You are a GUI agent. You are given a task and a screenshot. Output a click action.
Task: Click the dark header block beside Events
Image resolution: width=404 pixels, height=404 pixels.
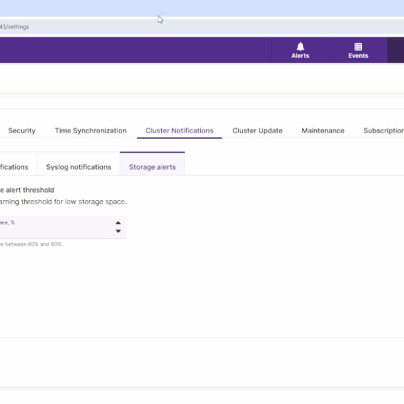[x=396, y=50]
